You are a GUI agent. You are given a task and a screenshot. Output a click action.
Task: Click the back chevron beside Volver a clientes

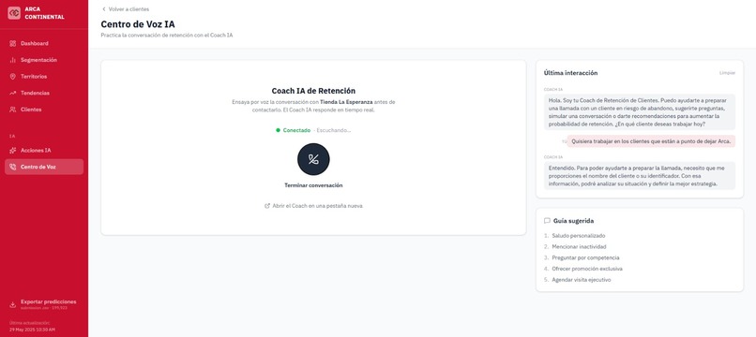pyautogui.click(x=104, y=9)
